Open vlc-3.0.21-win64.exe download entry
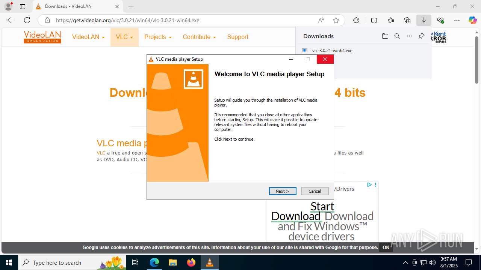 click(x=332, y=50)
